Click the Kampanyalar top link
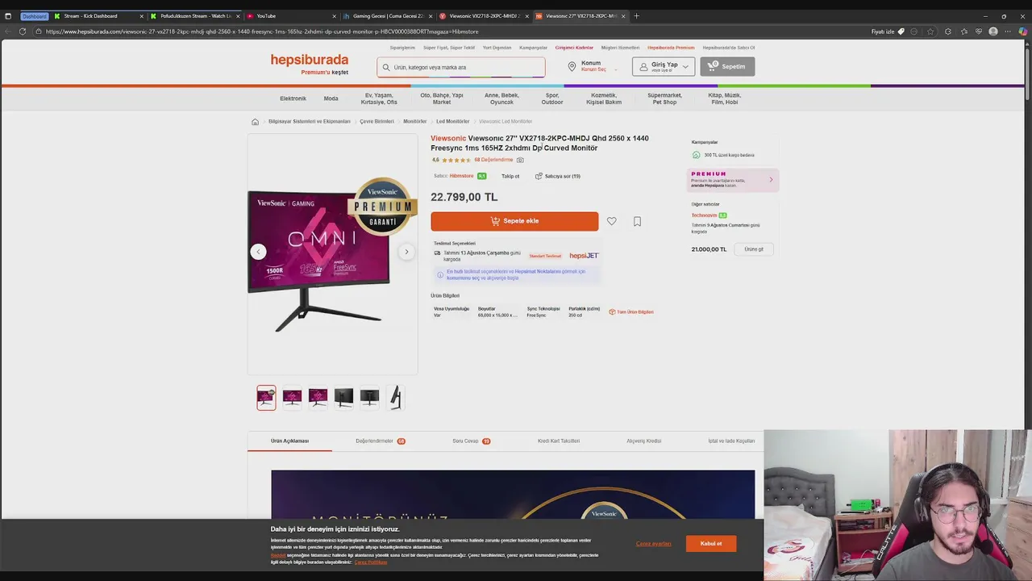The image size is (1032, 581). point(534,48)
